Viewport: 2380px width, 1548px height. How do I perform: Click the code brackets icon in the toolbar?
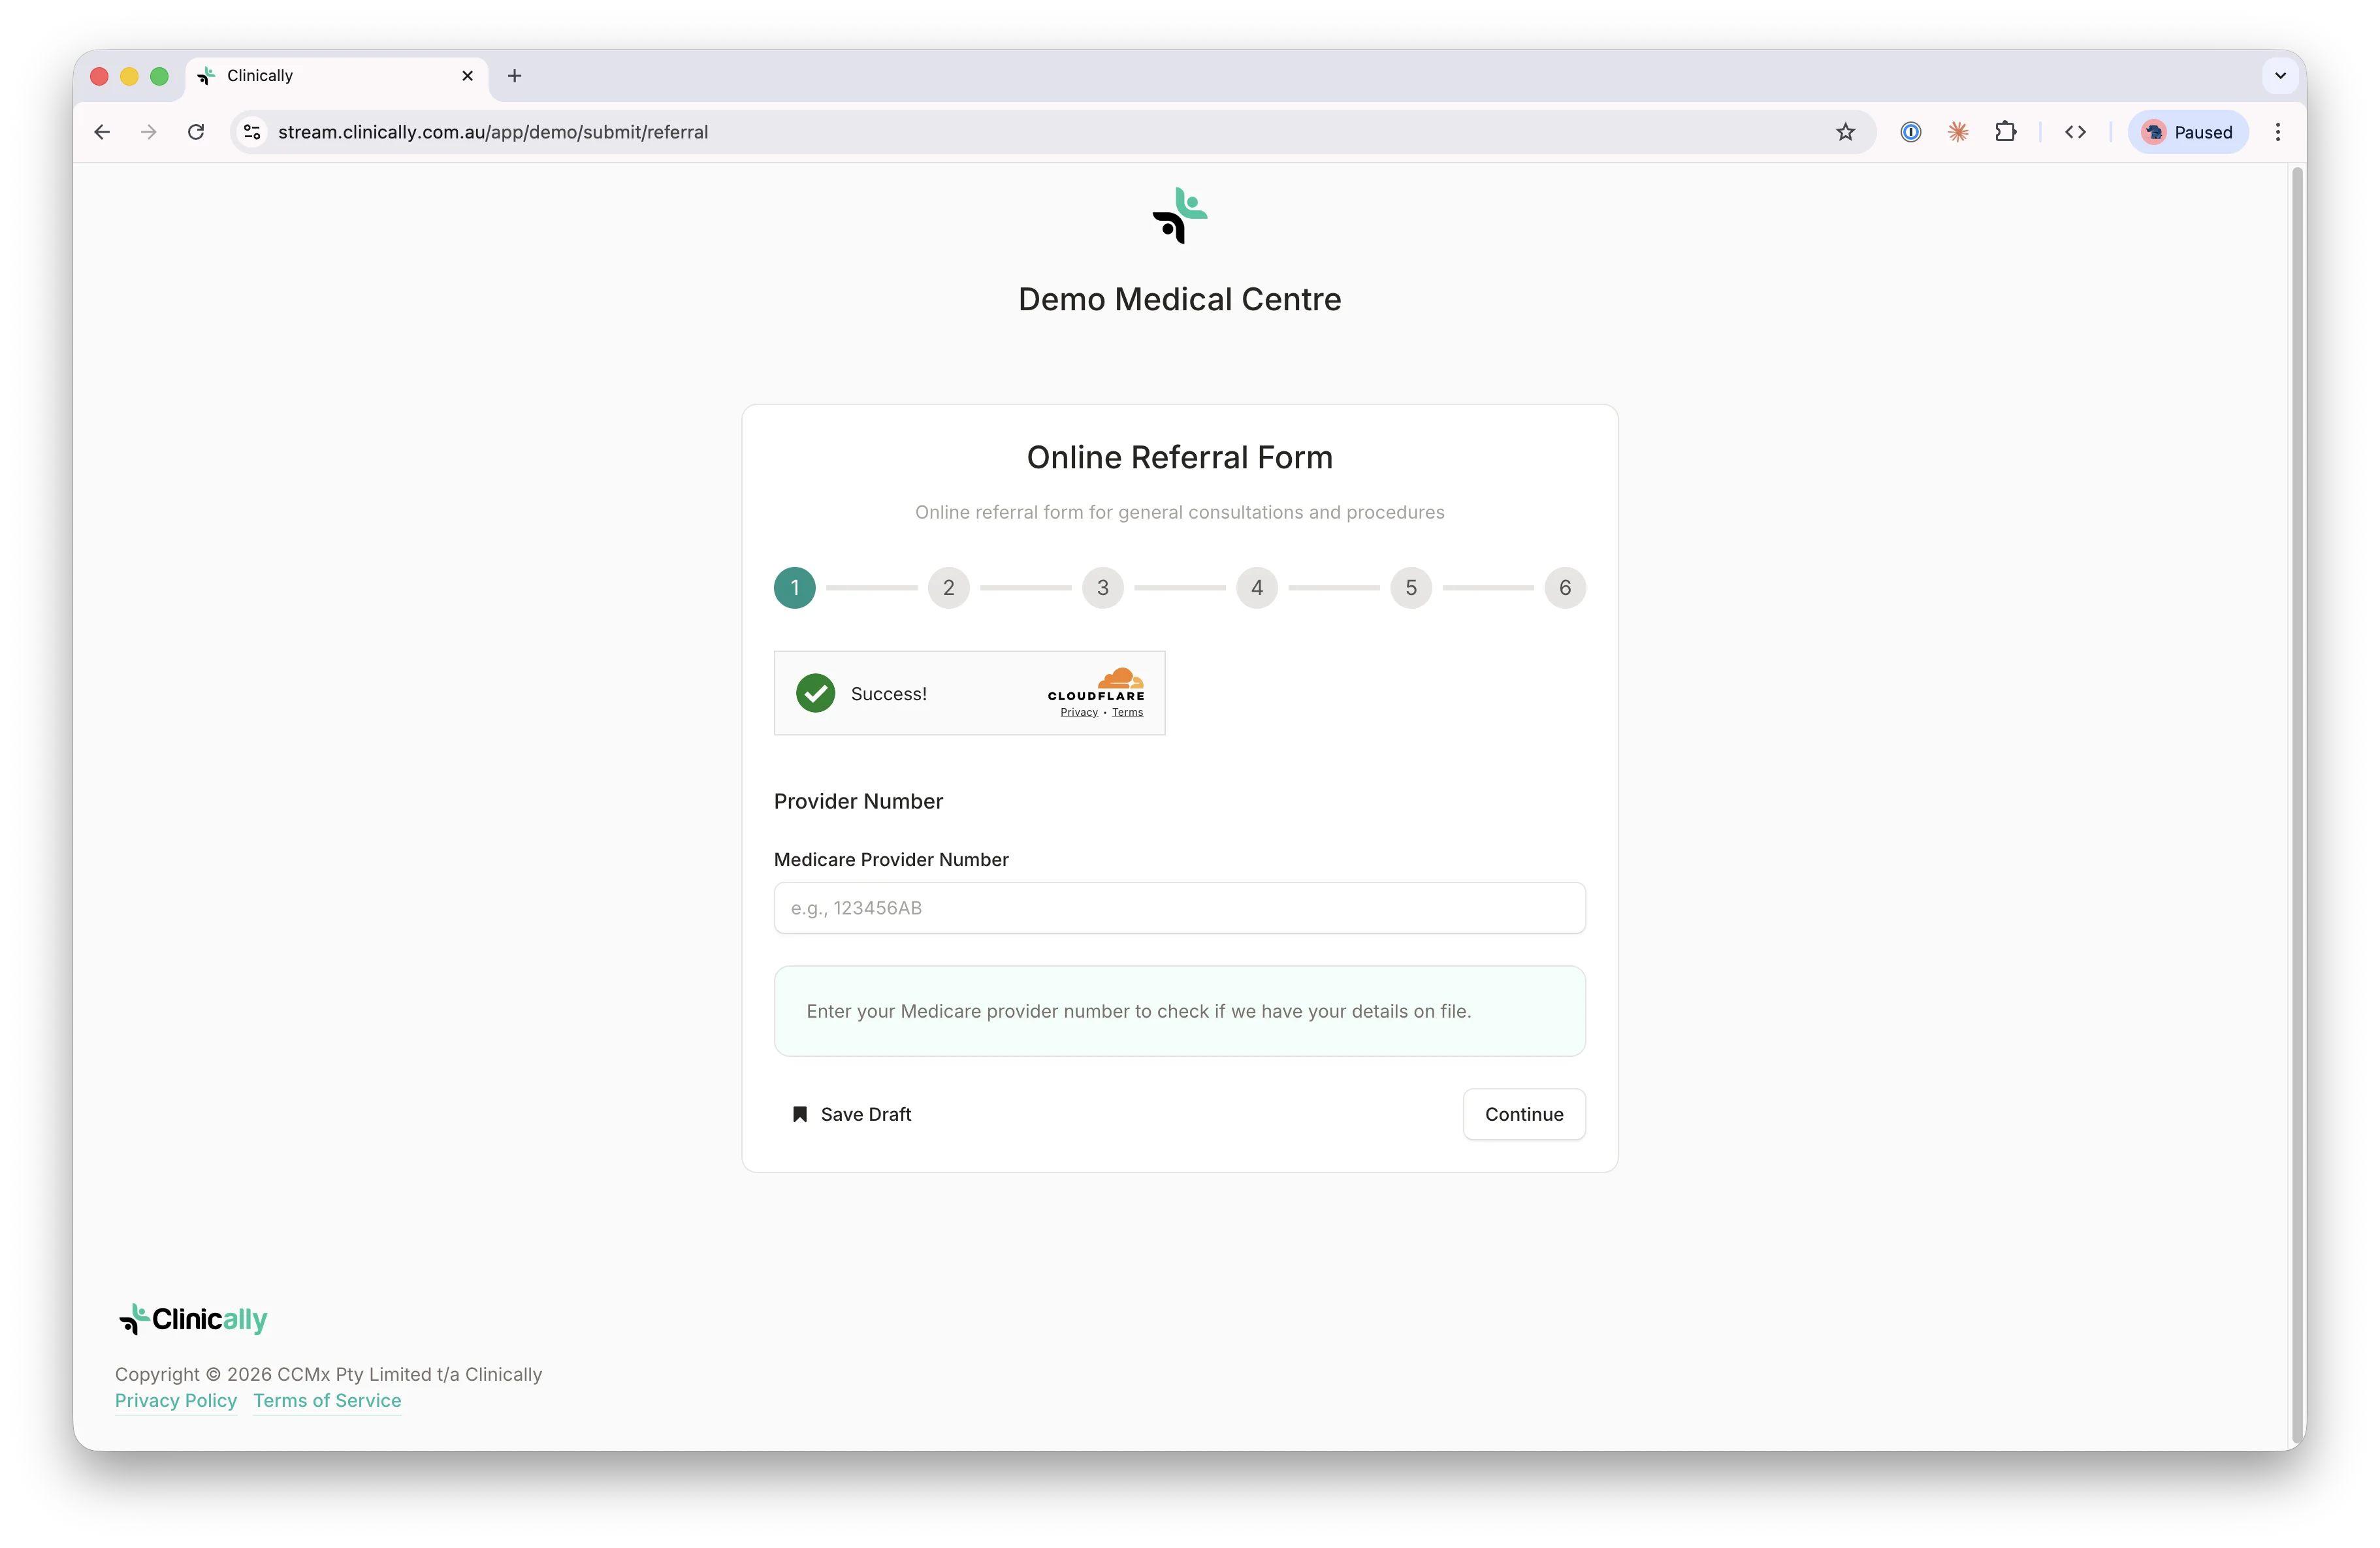[2076, 131]
